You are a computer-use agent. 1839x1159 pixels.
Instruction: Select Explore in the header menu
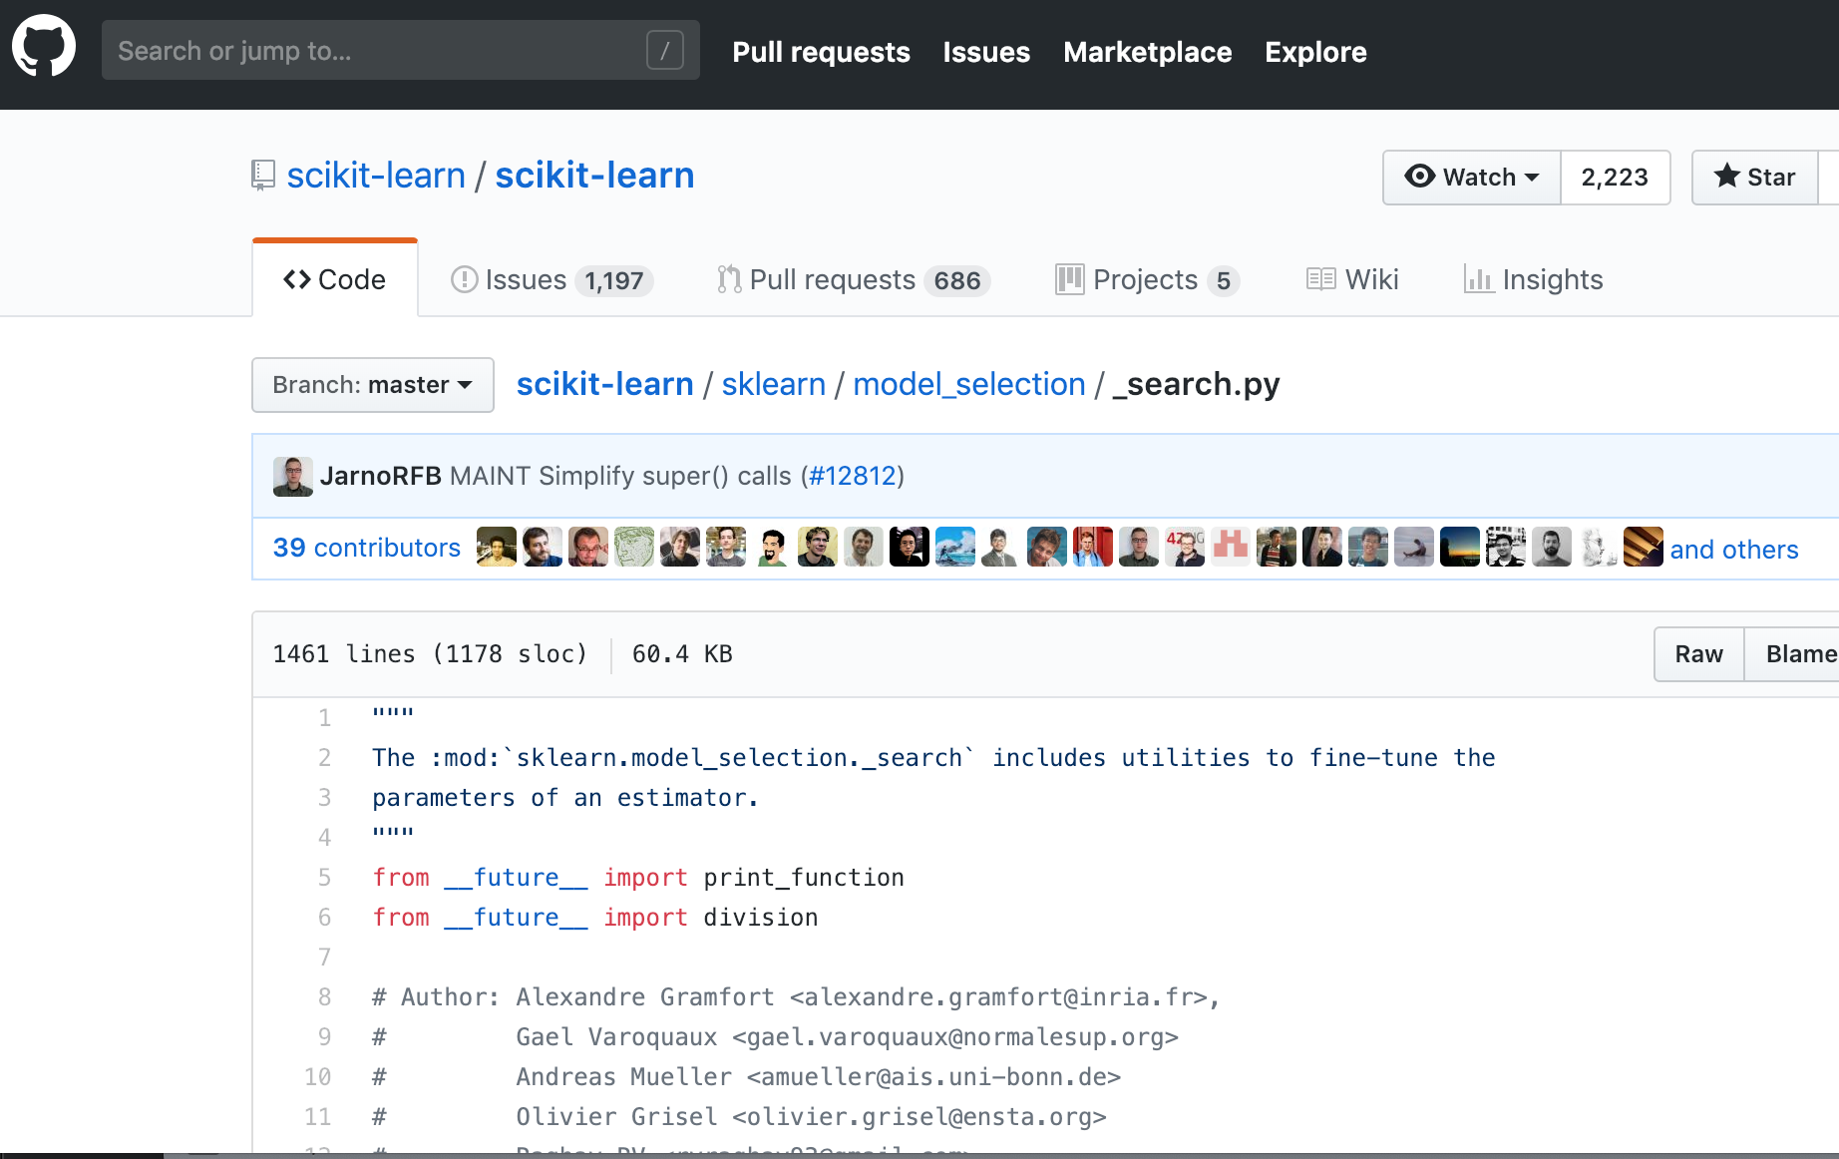tap(1314, 52)
